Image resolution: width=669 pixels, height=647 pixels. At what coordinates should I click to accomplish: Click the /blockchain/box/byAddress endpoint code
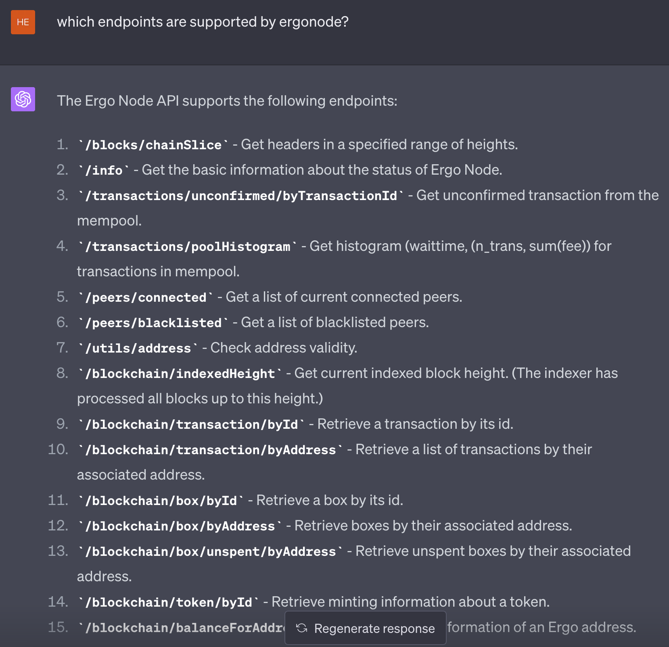pyautogui.click(x=180, y=526)
